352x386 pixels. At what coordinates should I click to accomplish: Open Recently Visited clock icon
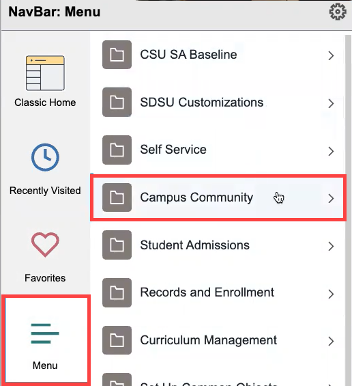[45, 157]
